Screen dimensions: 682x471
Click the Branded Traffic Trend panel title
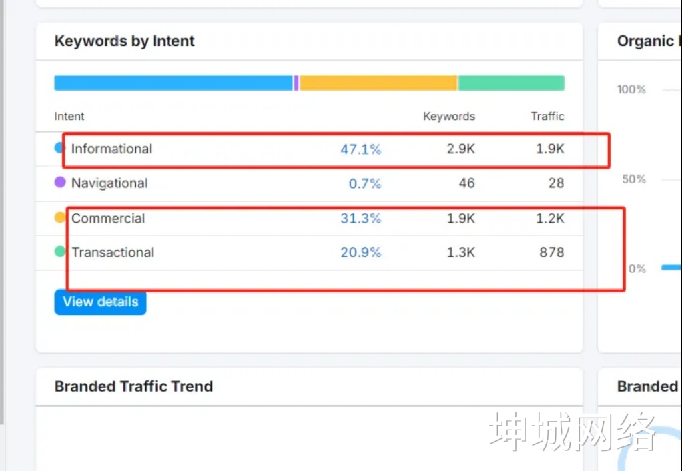click(134, 386)
